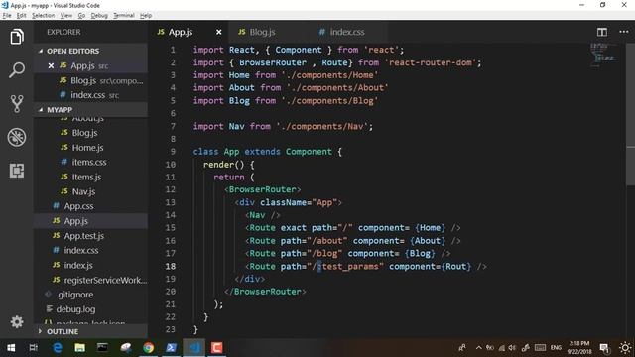The width and height of the screenshot is (635, 357).
Task: Open Task View on the taskbar
Action: [33, 348]
